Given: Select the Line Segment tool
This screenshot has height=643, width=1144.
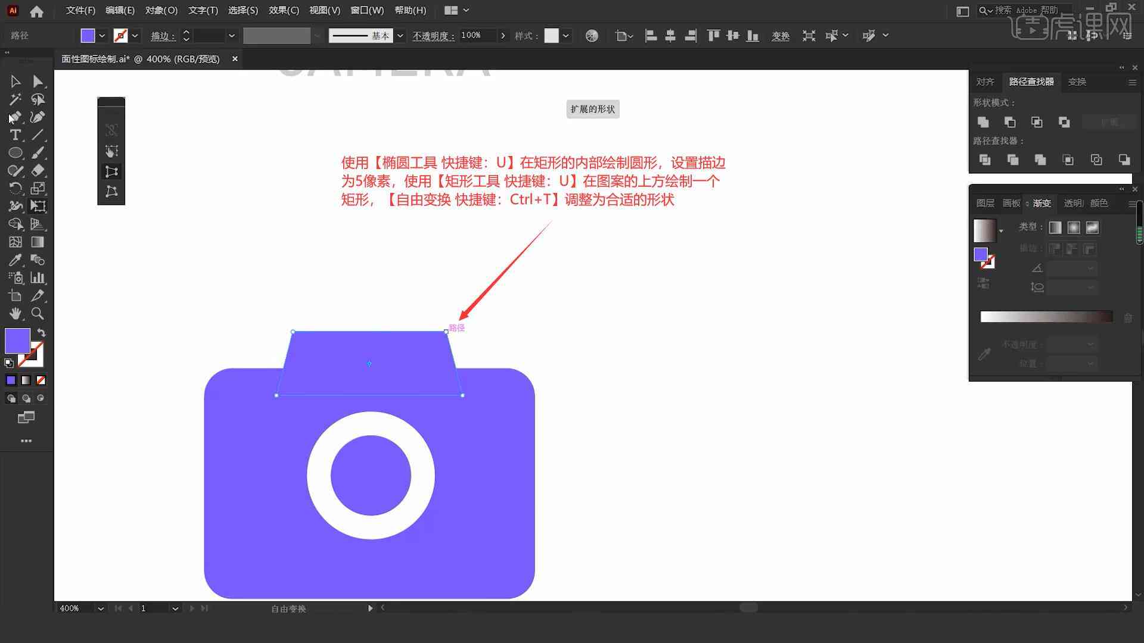Looking at the screenshot, I should click(x=38, y=135).
